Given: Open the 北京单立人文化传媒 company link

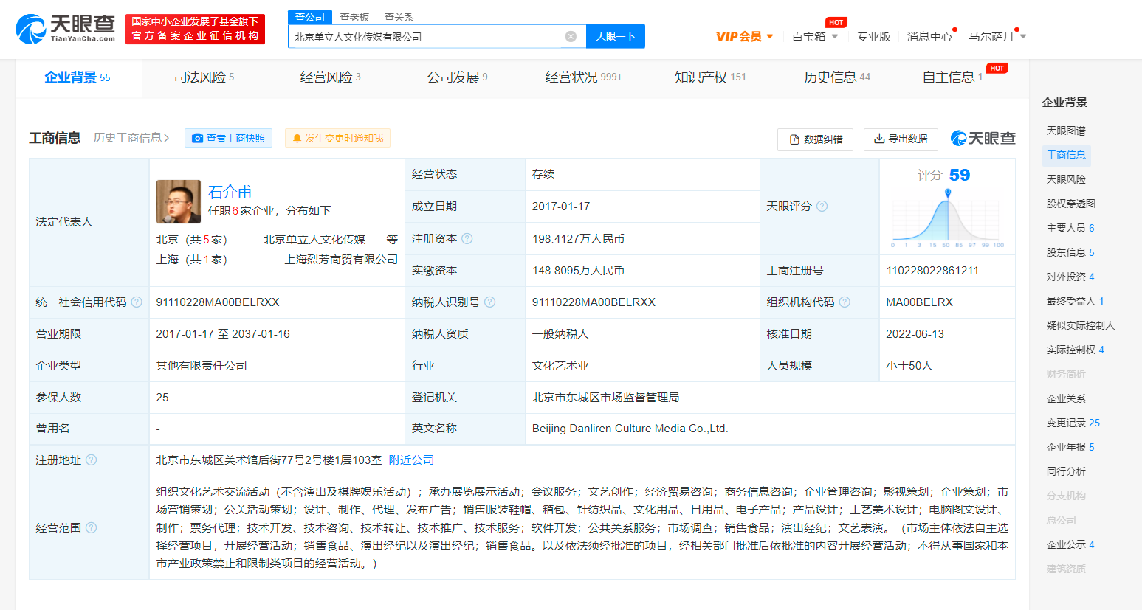Looking at the screenshot, I should pyautogui.click(x=320, y=240).
